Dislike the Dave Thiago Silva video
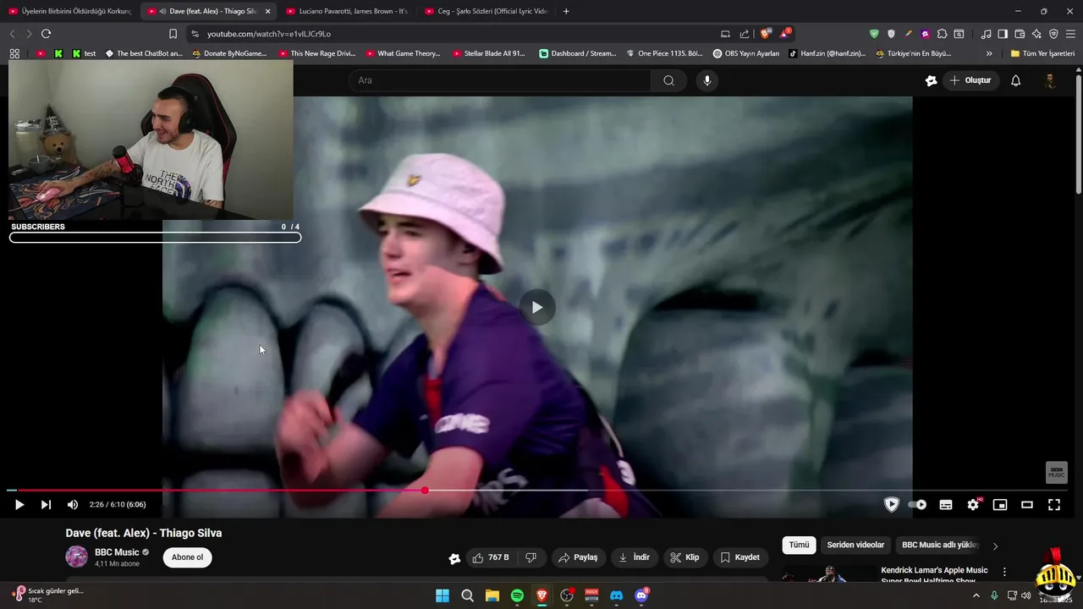 click(531, 557)
